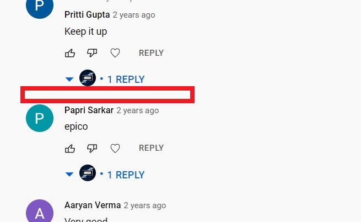The height and width of the screenshot is (222, 361).
Task: Open channel avatar in Pritti Gupta's reply row
Action: coord(88,78)
